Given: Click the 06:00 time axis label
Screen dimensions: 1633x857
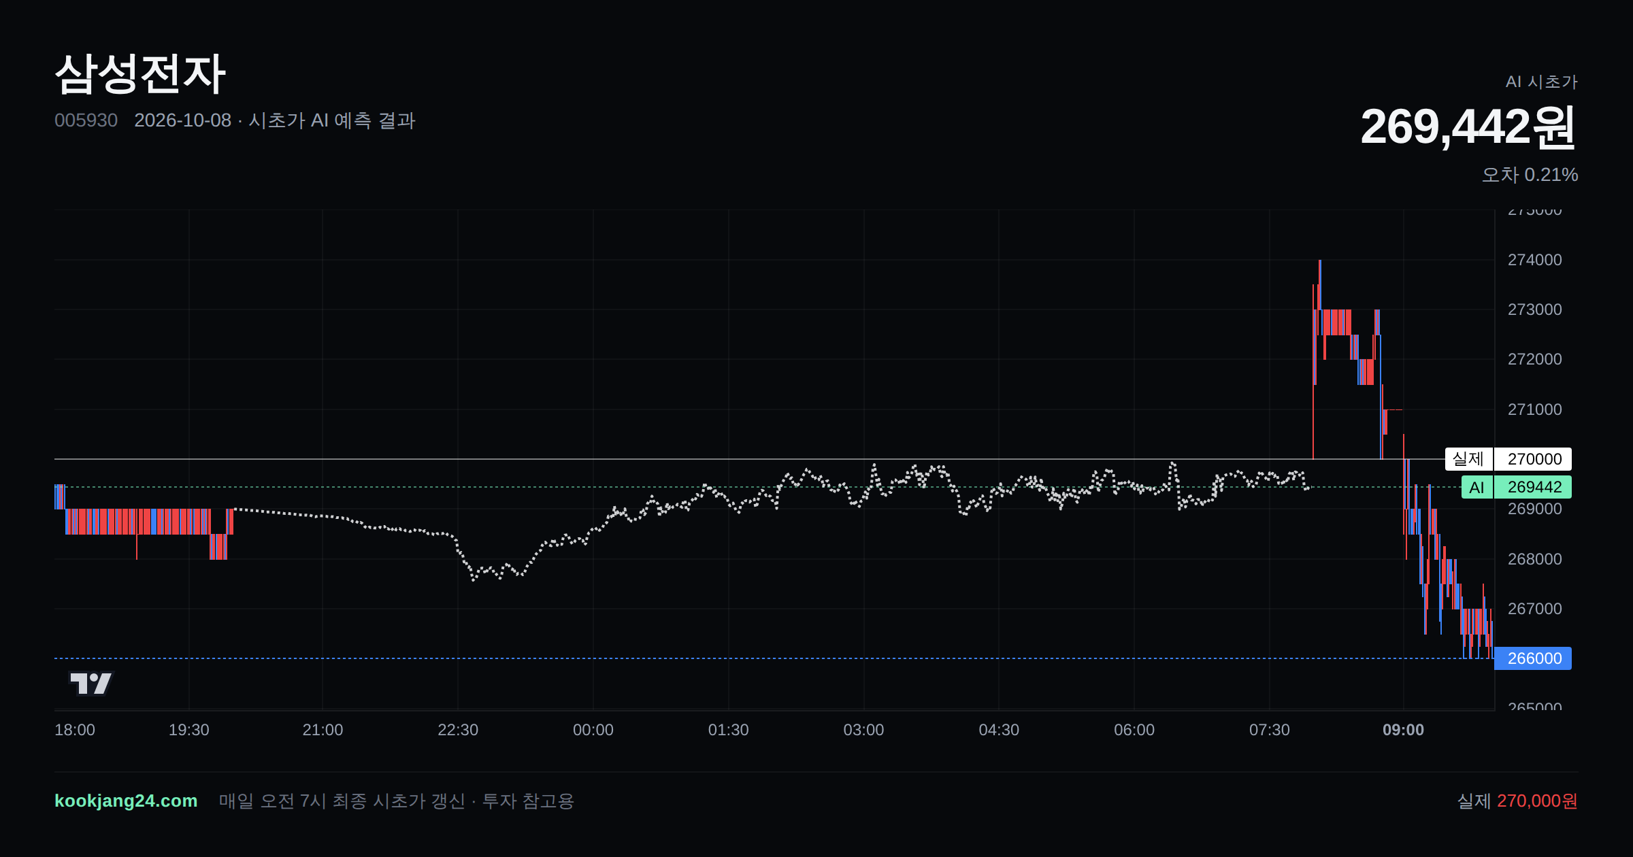Looking at the screenshot, I should click(x=1134, y=730).
